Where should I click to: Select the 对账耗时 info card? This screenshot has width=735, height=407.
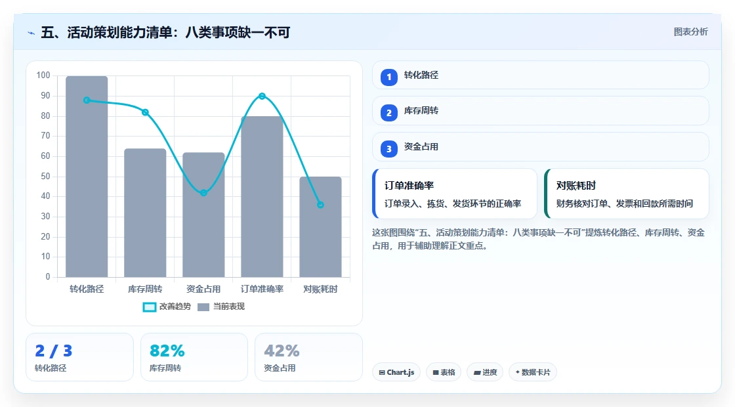(627, 194)
